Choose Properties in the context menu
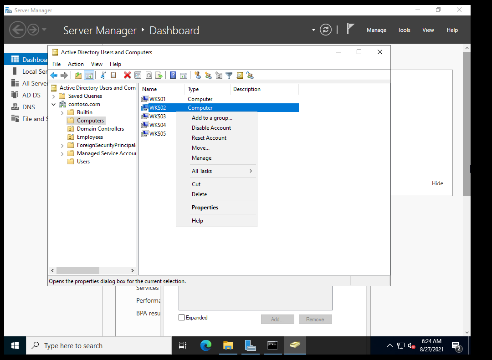The image size is (492, 360). [216, 208]
